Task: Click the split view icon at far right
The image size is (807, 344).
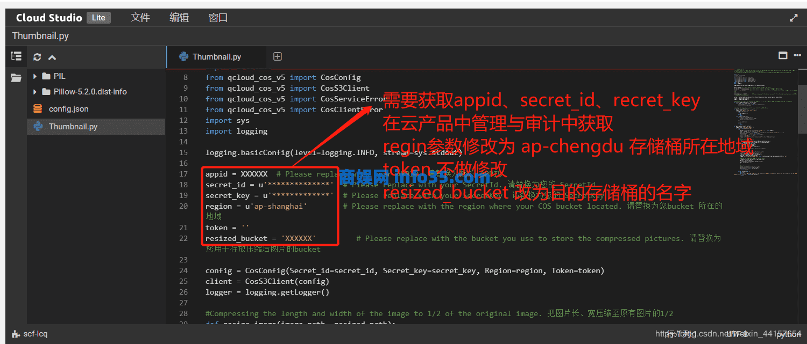Action: (798, 55)
